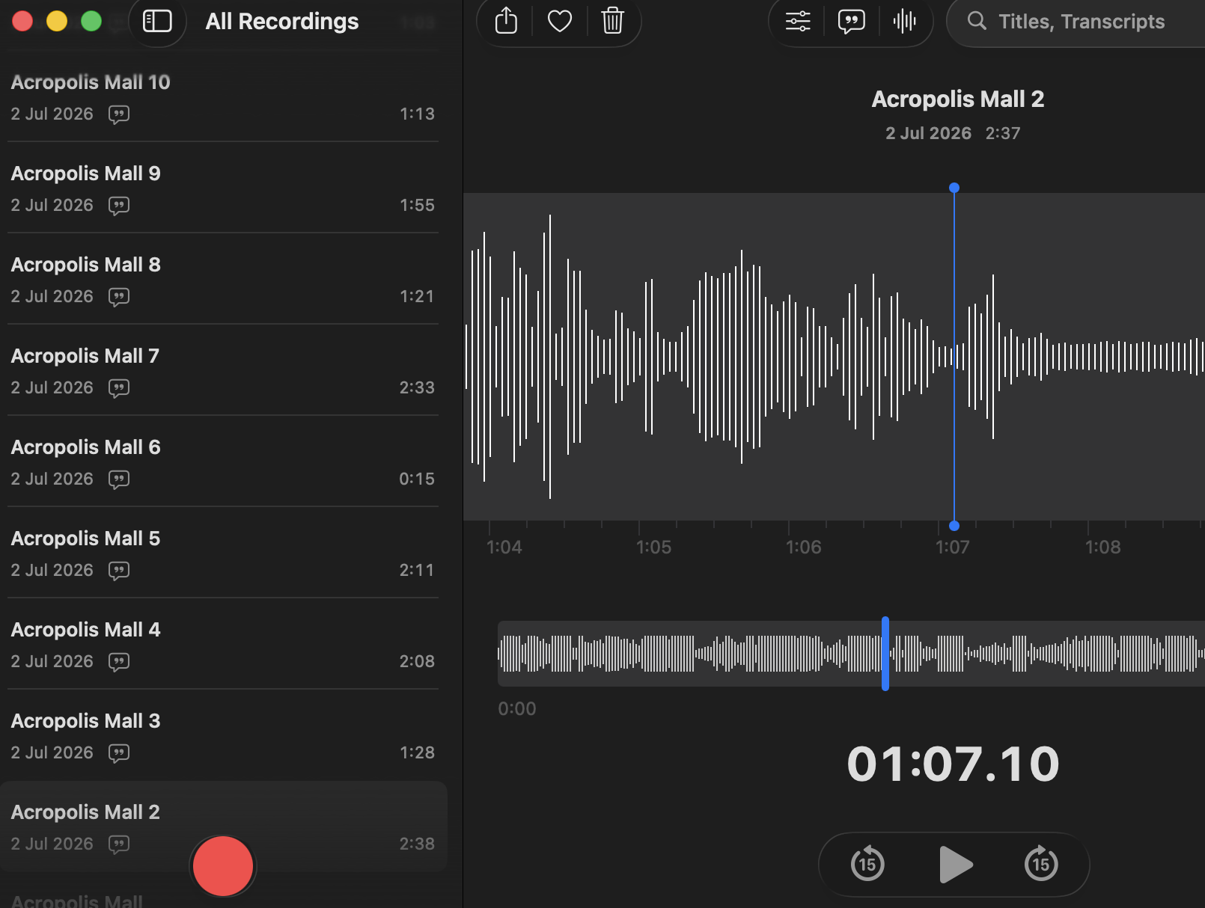Open waveform edit view icon
The width and height of the screenshot is (1205, 908).
click(x=904, y=21)
